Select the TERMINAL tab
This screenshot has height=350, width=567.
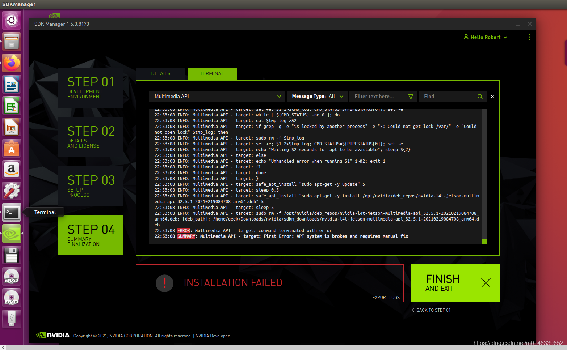pos(212,74)
